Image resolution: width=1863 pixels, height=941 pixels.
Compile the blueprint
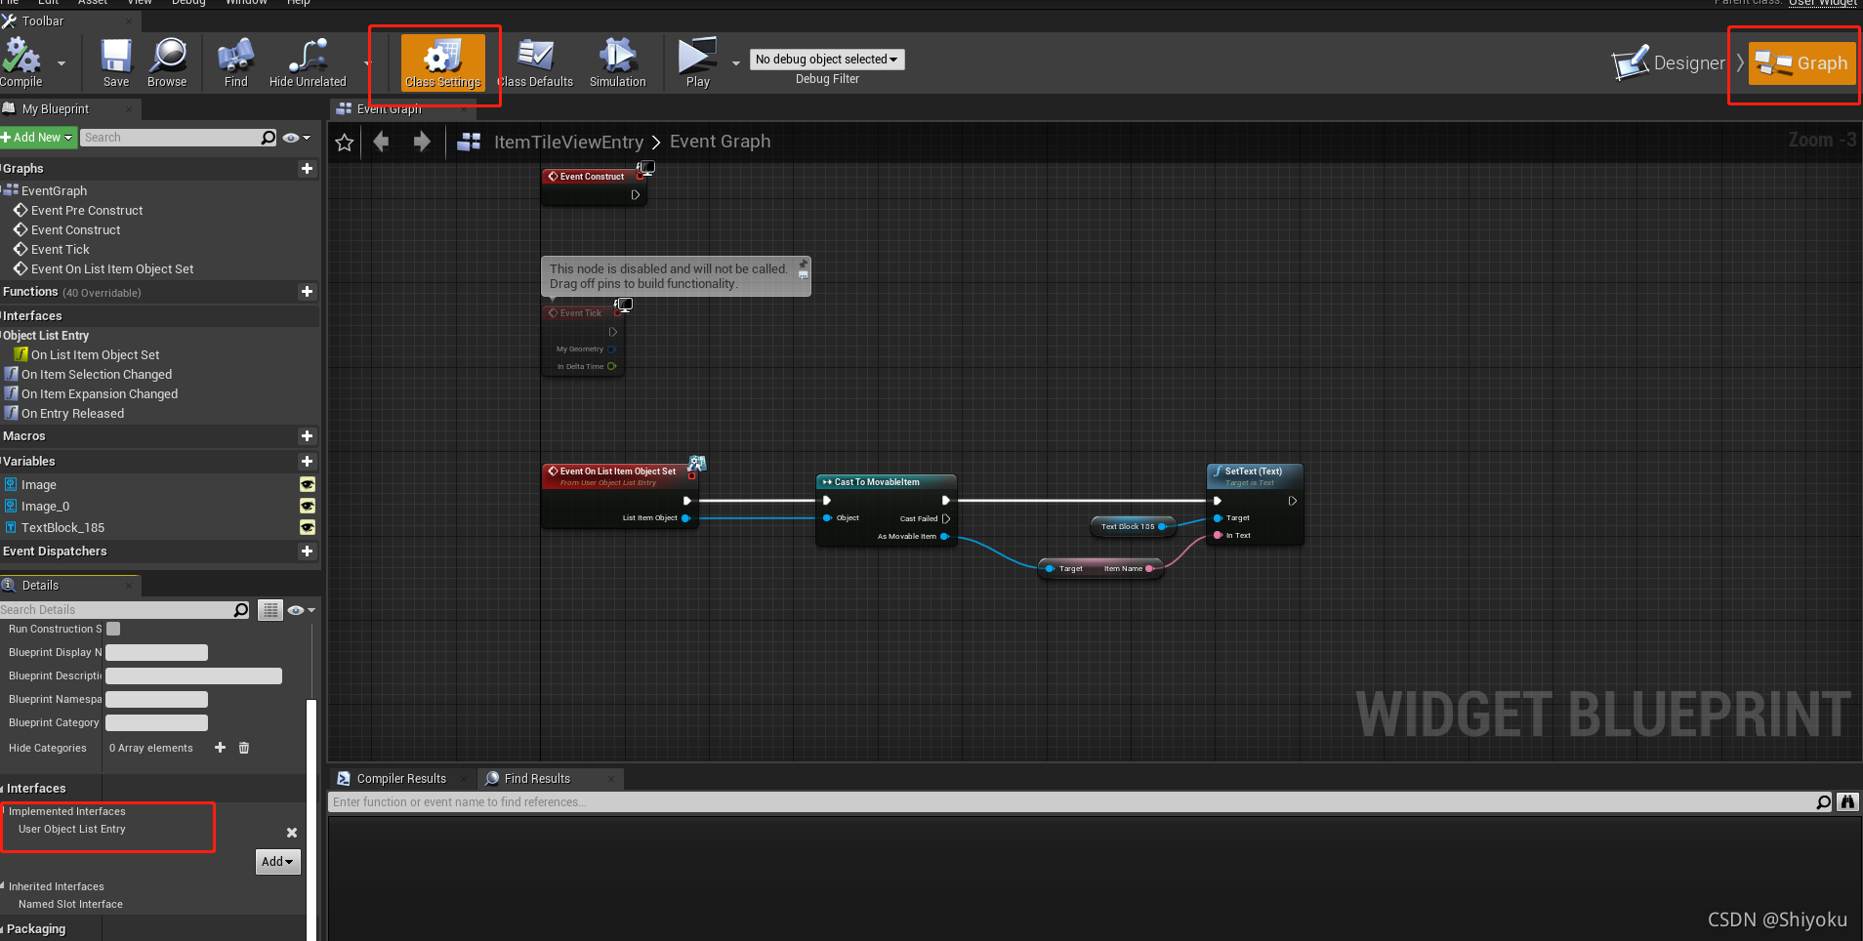pos(21,59)
